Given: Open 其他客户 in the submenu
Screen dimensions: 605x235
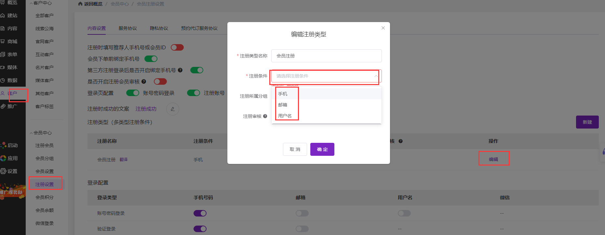Looking at the screenshot, I should coord(45,93).
